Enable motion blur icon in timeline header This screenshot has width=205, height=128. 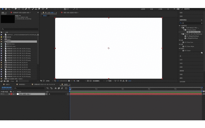(x=62, y=88)
